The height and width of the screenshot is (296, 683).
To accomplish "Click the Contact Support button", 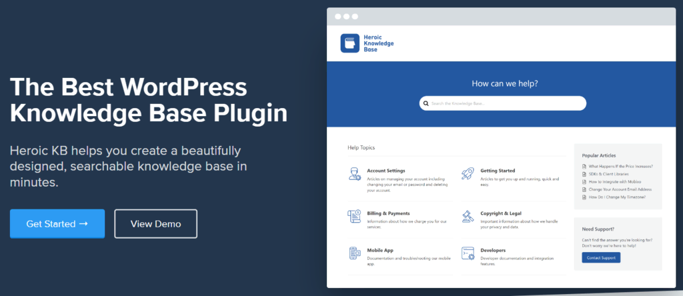I will coord(601,258).
